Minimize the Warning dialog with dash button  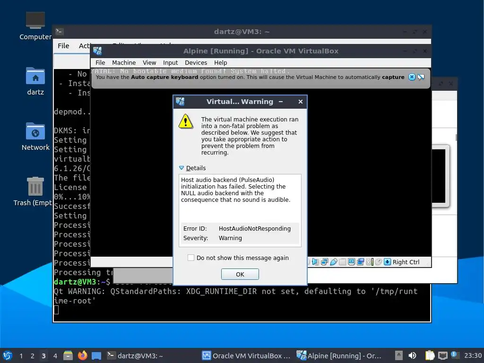(281, 102)
